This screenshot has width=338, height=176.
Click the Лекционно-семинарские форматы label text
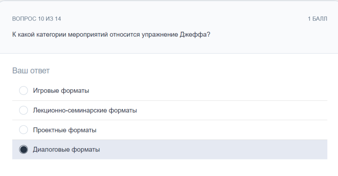pyautogui.click(x=85, y=111)
